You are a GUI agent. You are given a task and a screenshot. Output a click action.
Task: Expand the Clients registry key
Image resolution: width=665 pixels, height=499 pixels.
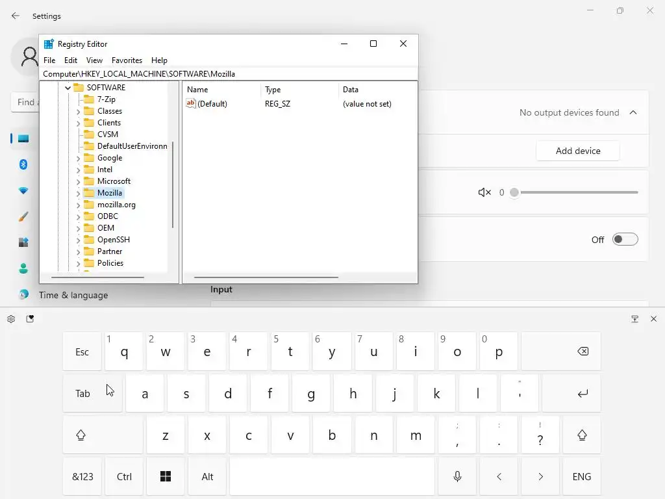[x=78, y=123]
